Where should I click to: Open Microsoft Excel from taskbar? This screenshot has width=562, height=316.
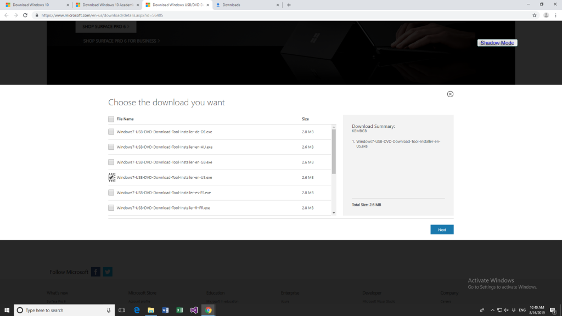(x=179, y=311)
